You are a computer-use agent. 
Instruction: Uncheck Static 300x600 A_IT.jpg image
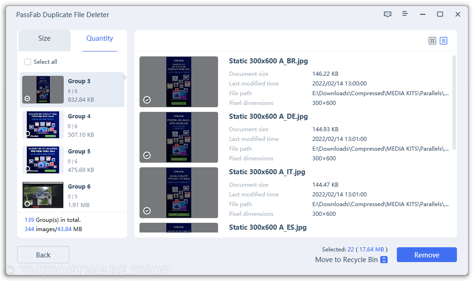tap(147, 211)
